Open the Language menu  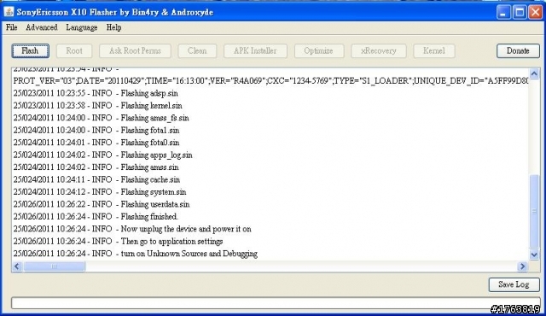(82, 27)
